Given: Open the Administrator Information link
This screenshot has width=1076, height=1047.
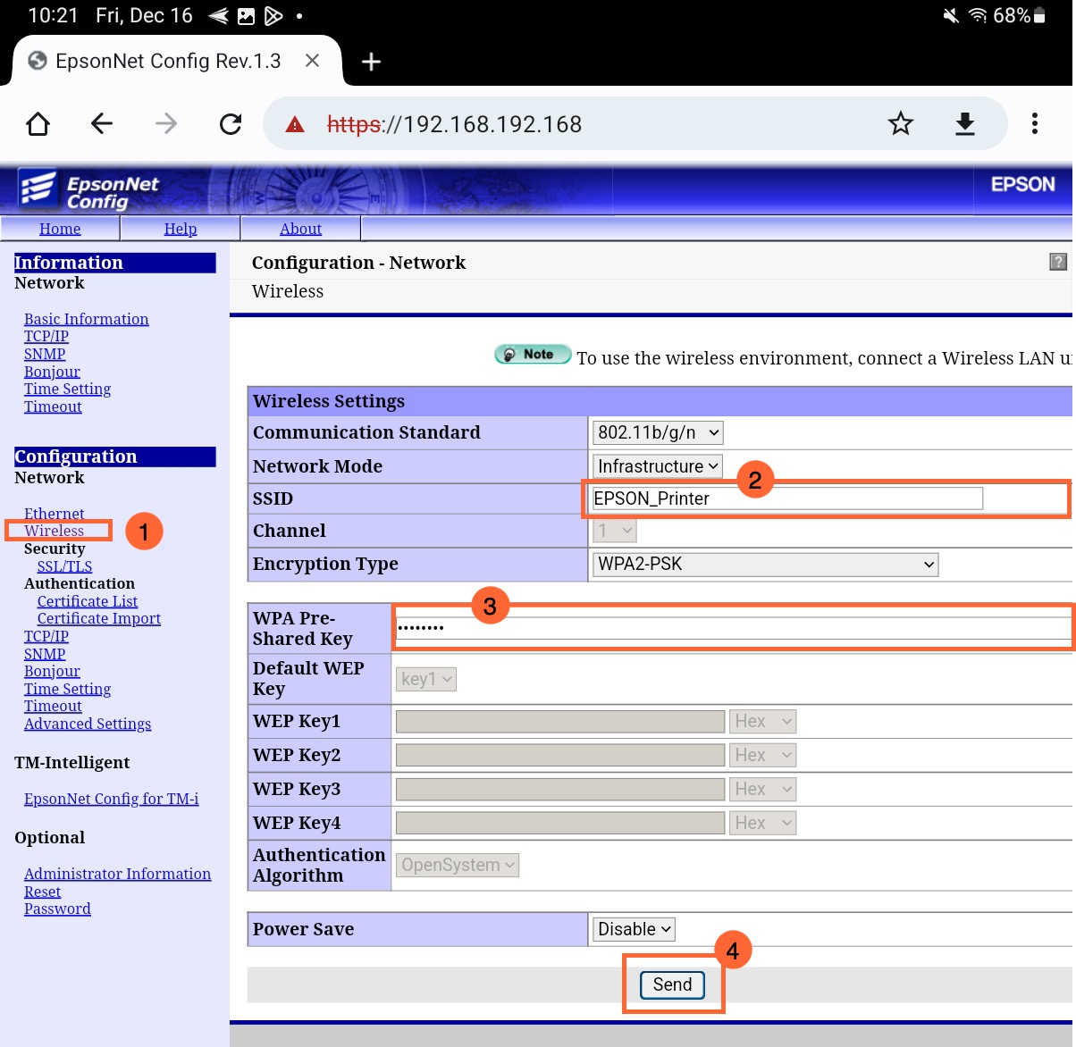Looking at the screenshot, I should [x=118, y=874].
